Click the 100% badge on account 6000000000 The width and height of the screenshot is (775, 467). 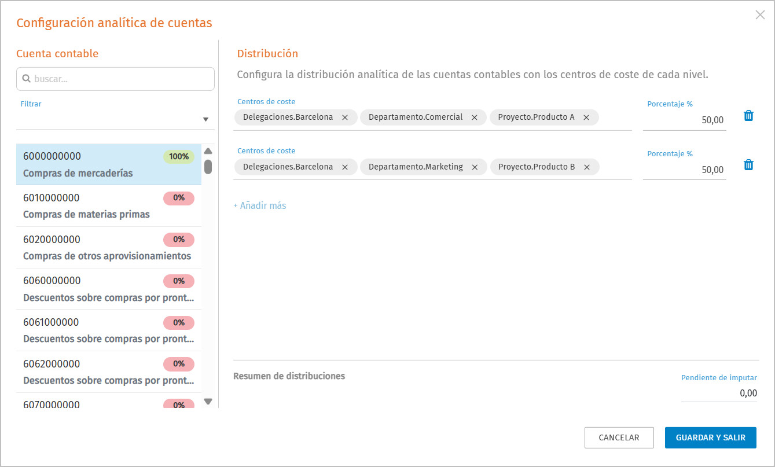pyautogui.click(x=179, y=157)
